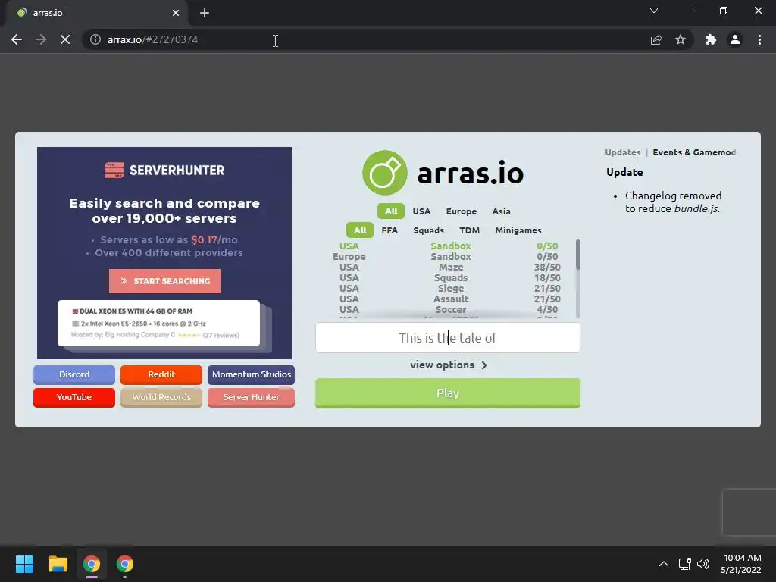The width and height of the screenshot is (776, 582).
Task: Switch to the active Chrome taskbar icon
Action: (x=92, y=564)
